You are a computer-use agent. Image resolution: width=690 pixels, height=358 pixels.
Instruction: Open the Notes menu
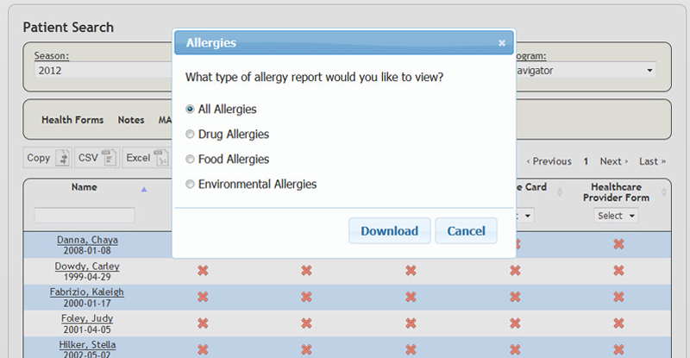[131, 120]
